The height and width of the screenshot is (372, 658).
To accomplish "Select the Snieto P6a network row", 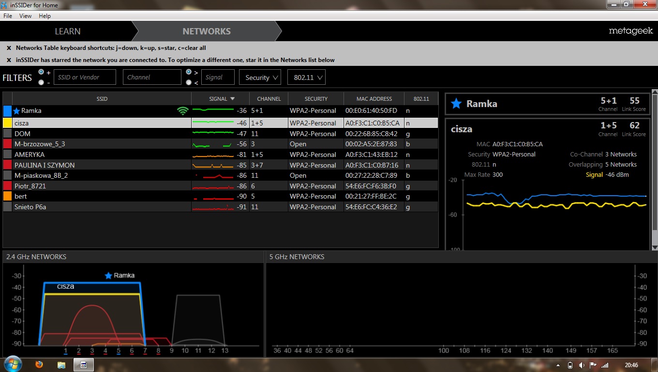I will point(221,207).
